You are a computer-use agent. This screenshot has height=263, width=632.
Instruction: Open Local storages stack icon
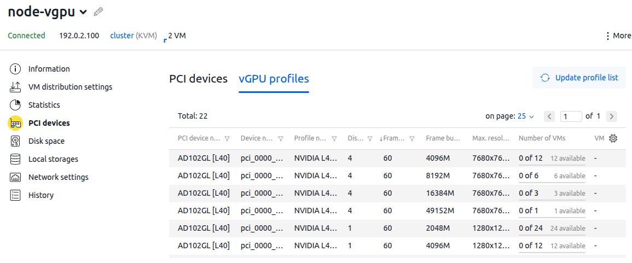tap(16, 159)
